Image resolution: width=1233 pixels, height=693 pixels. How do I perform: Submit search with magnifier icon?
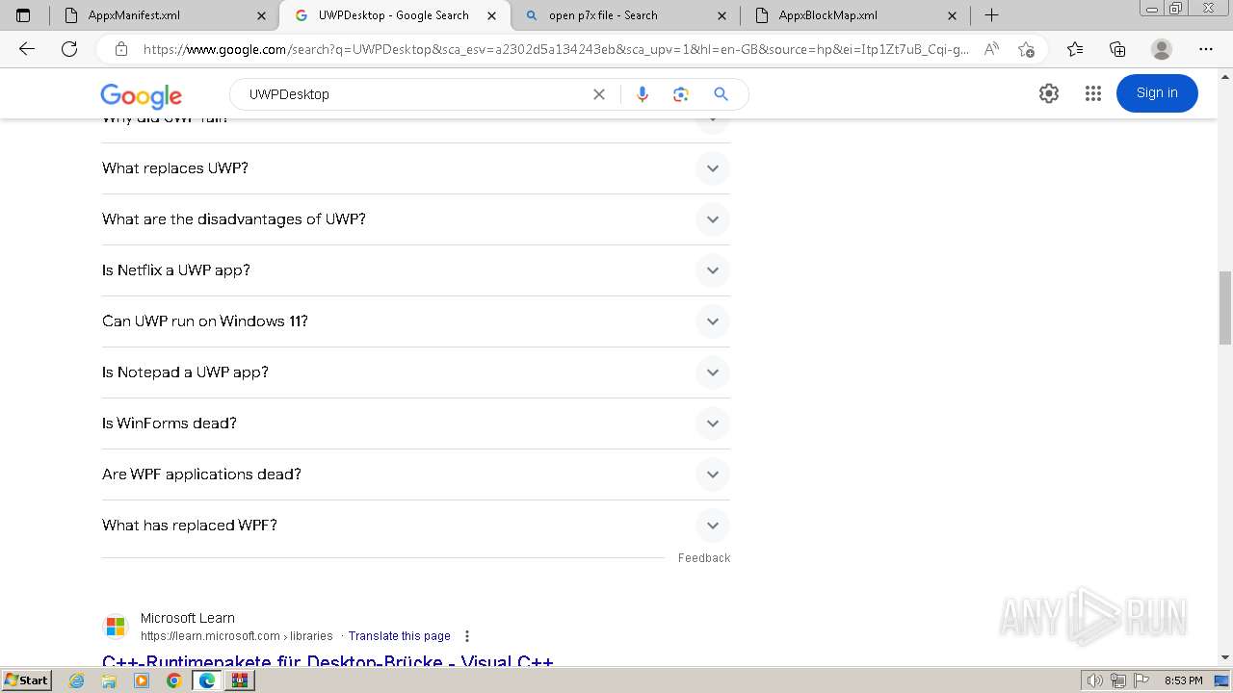point(721,94)
